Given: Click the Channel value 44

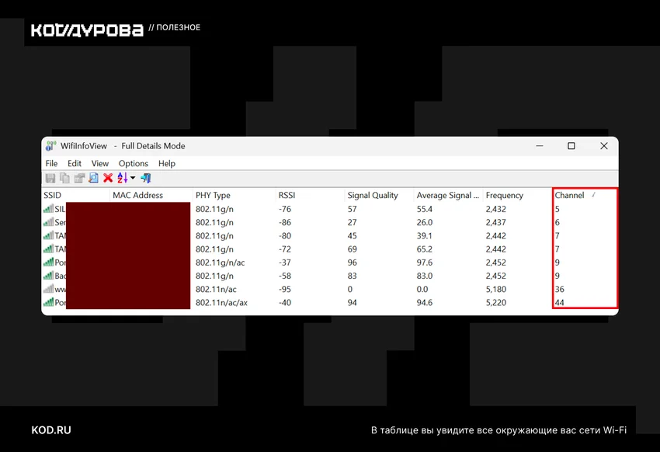Looking at the screenshot, I should (559, 302).
